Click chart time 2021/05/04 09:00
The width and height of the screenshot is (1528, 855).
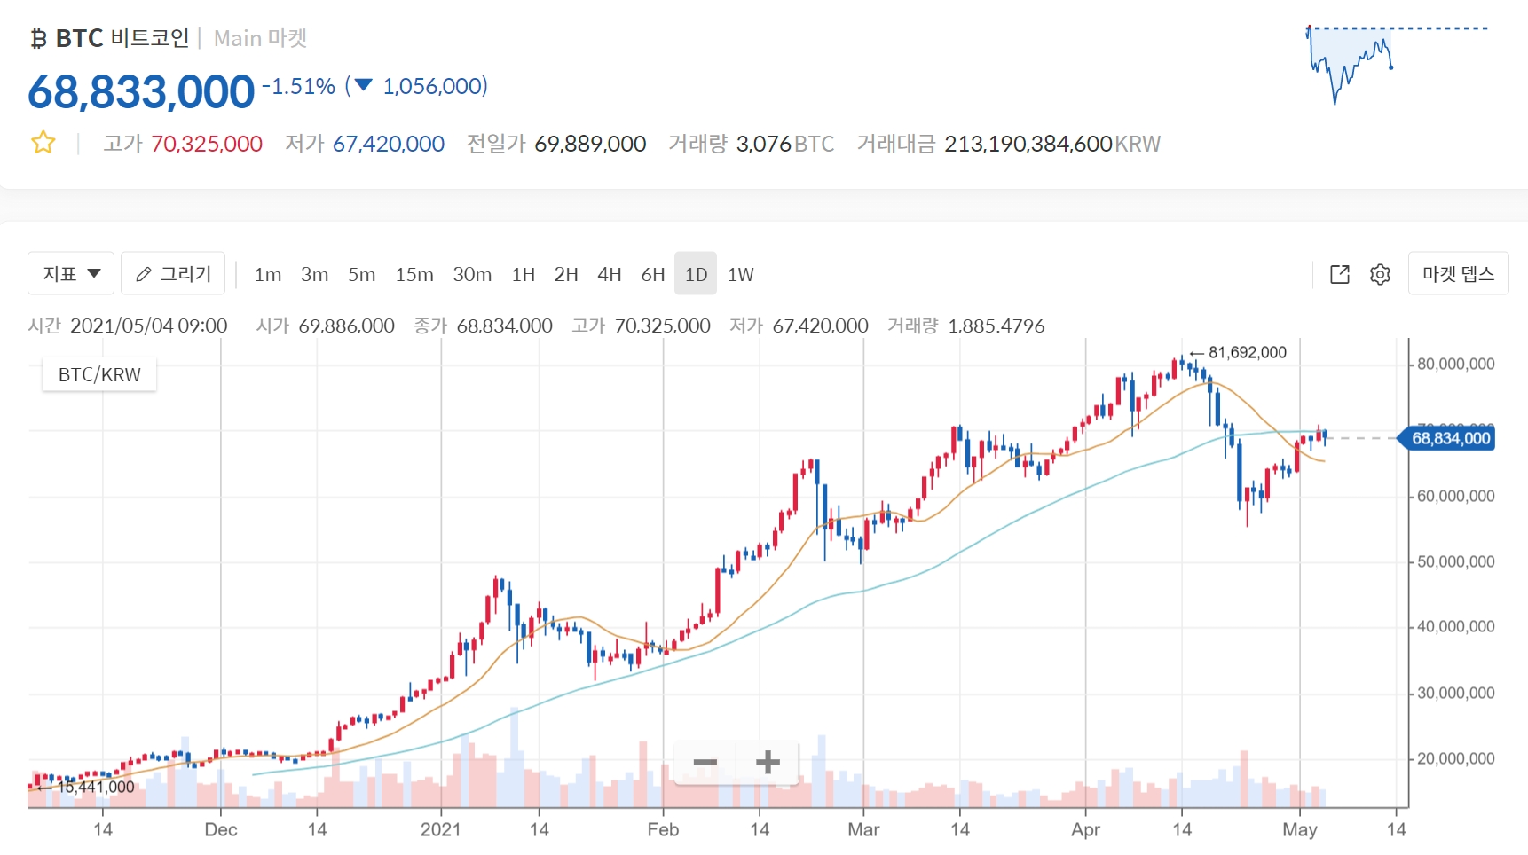pyautogui.click(x=149, y=326)
